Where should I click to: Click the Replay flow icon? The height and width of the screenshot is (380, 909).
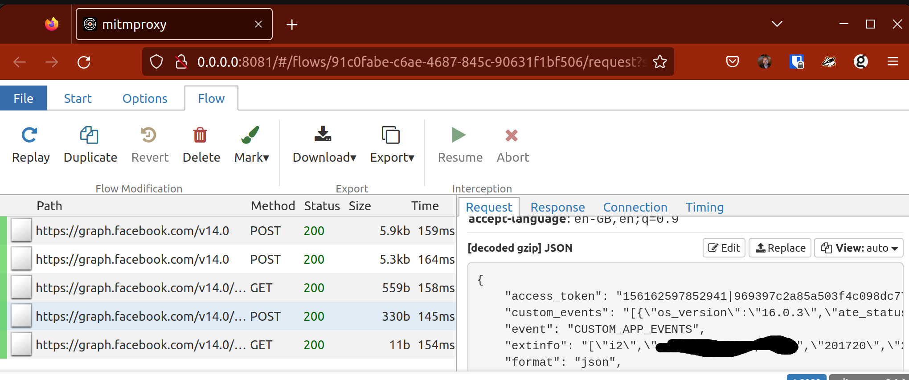[29, 135]
